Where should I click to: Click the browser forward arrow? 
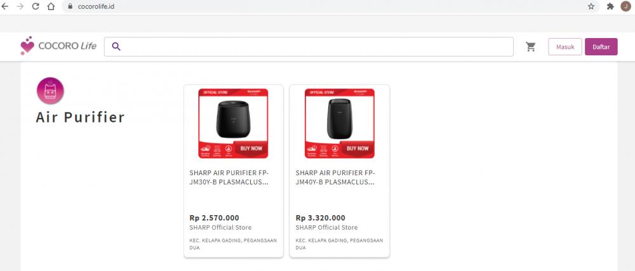click(20, 6)
